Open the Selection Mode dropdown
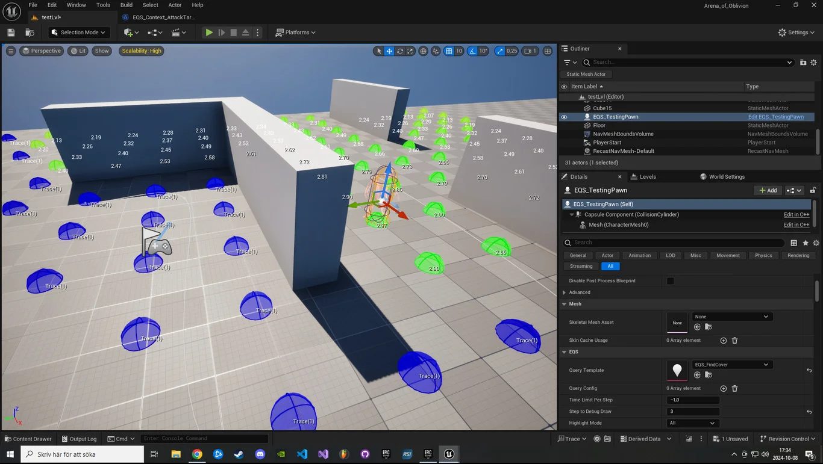The image size is (823, 464). tap(78, 32)
